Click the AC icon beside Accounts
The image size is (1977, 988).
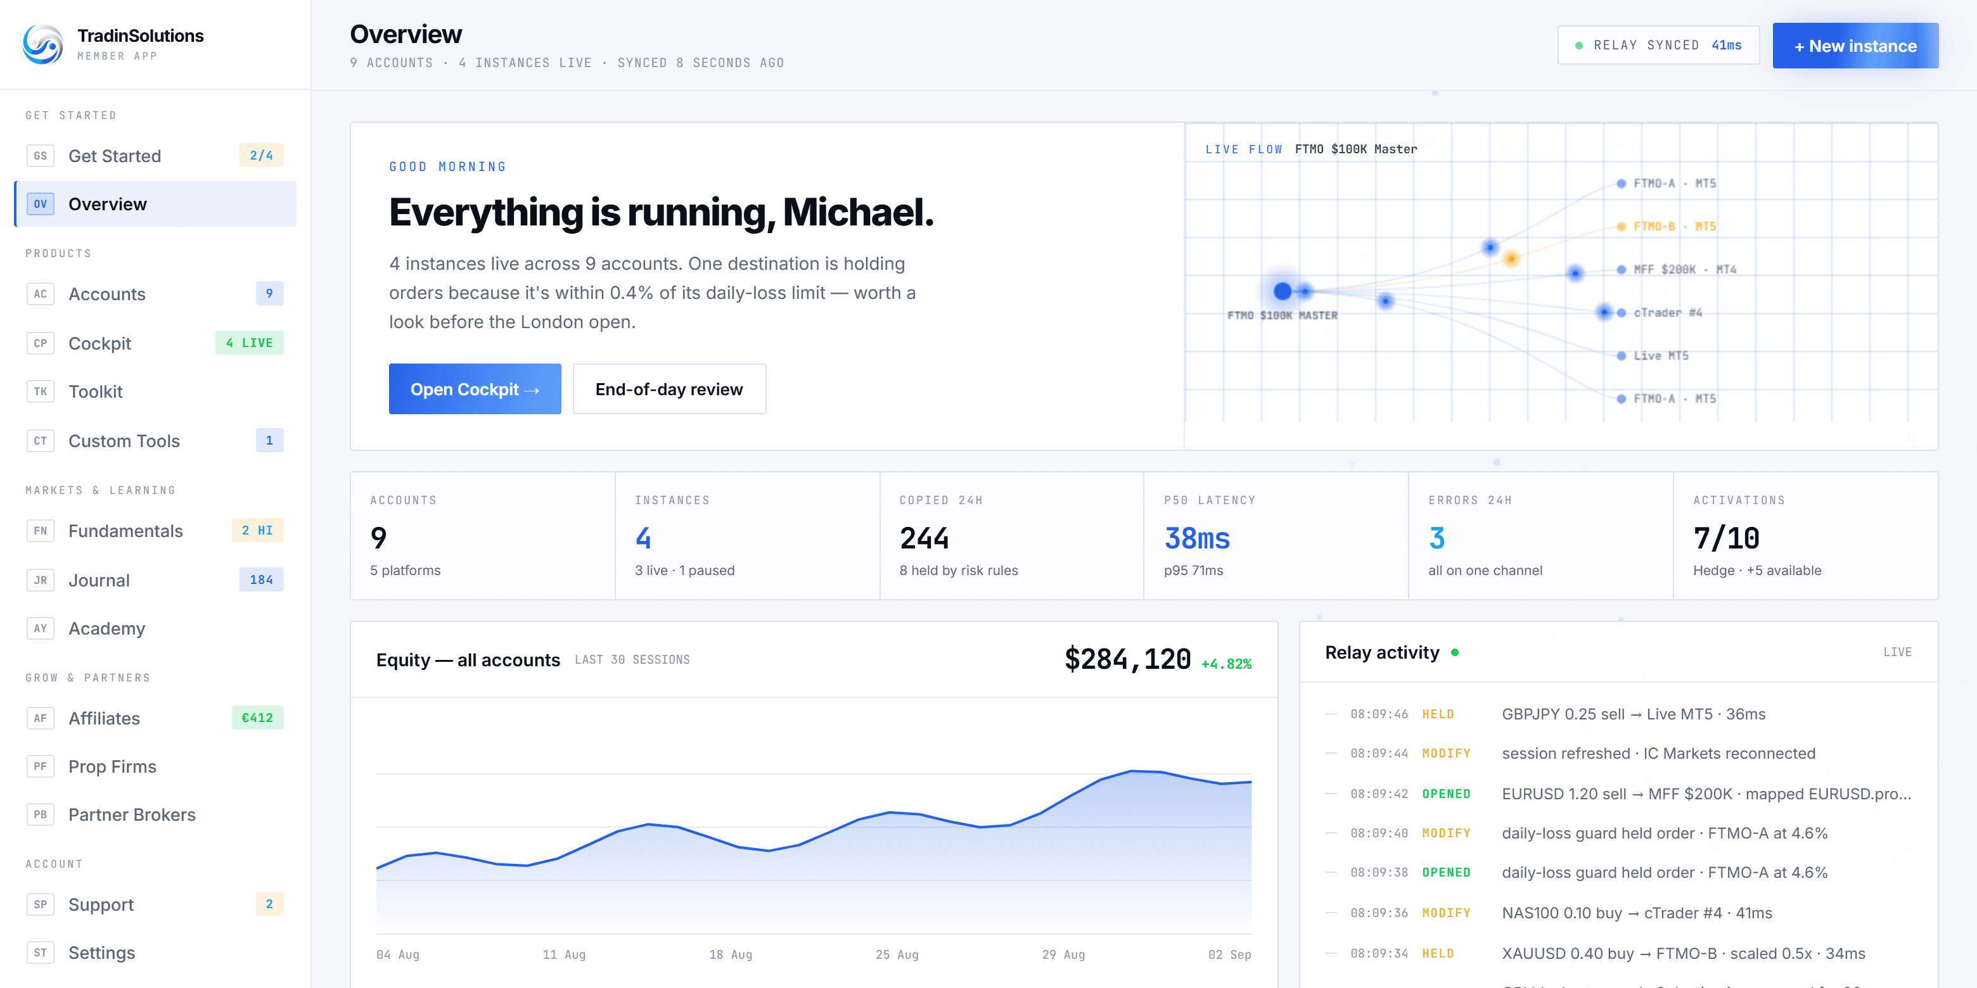(40, 294)
